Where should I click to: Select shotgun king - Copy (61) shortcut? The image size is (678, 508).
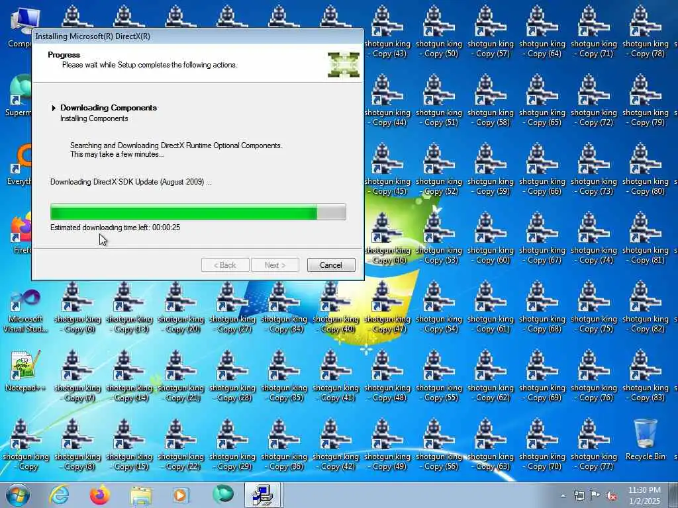pyautogui.click(x=491, y=307)
